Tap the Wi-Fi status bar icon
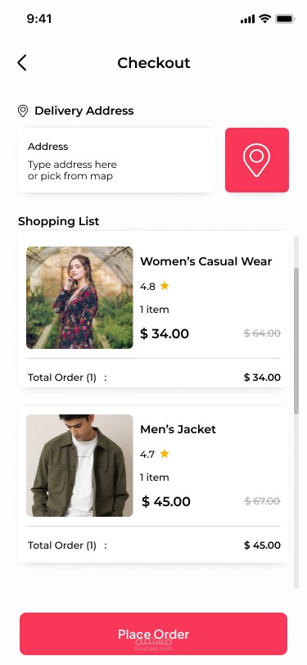This screenshot has height=665, width=307. pos(265,19)
